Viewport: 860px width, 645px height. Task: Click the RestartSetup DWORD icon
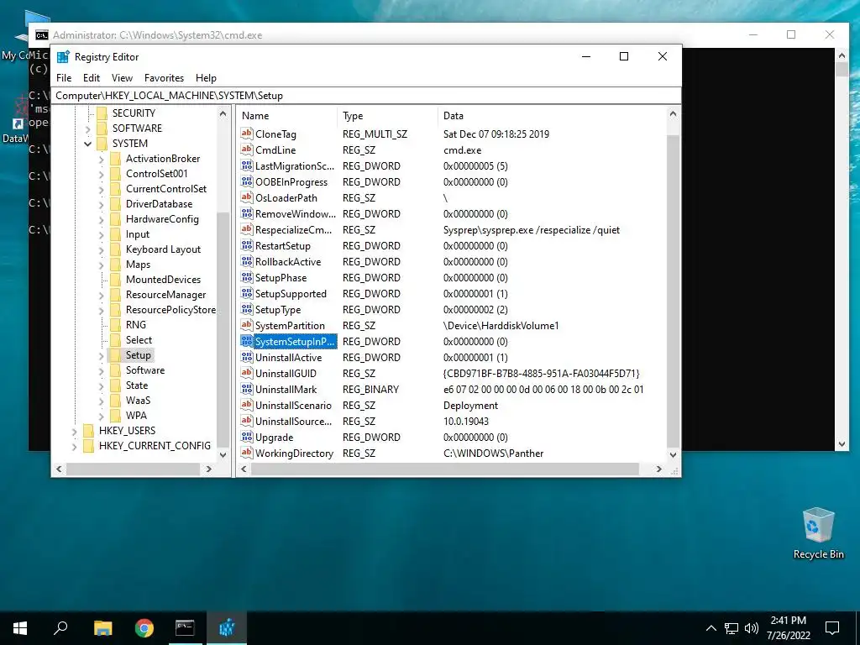(x=247, y=245)
